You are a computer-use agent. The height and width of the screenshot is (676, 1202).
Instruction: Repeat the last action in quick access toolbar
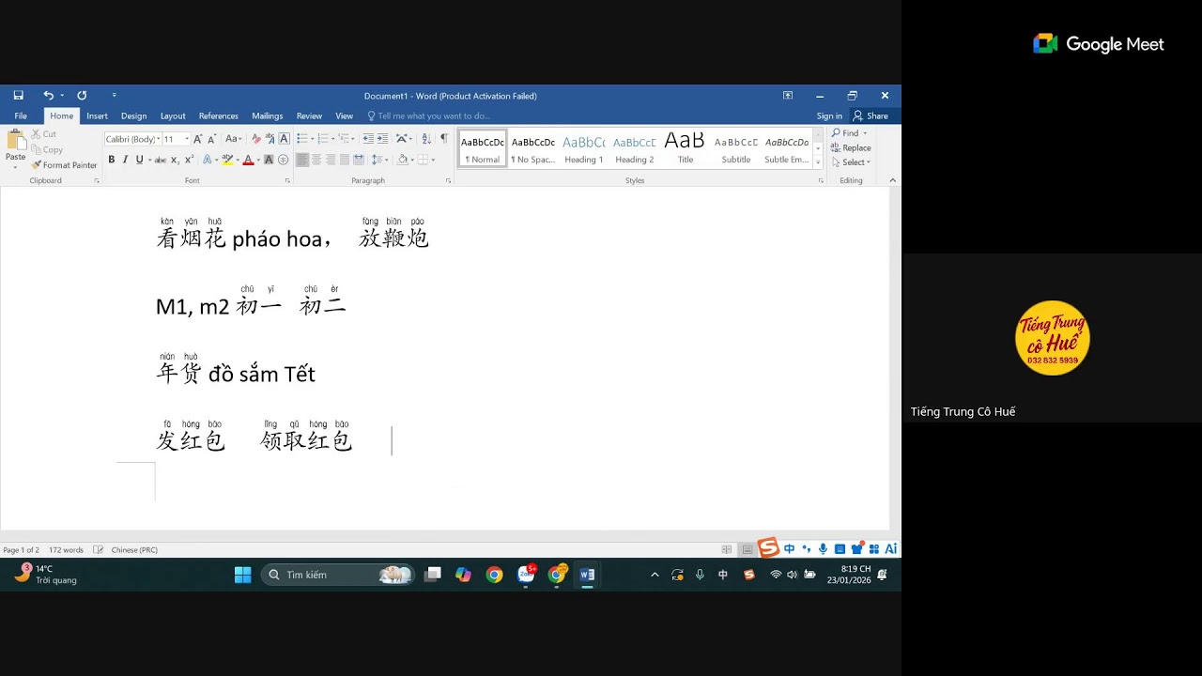pyautogui.click(x=82, y=95)
